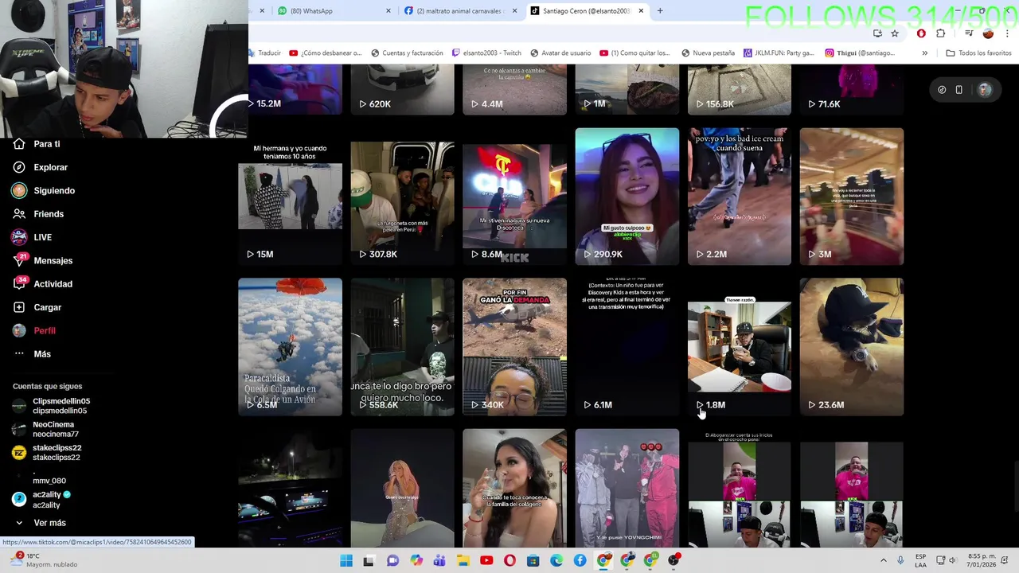
Task: Open the stakeclipss22 followed account
Action: (x=48, y=453)
